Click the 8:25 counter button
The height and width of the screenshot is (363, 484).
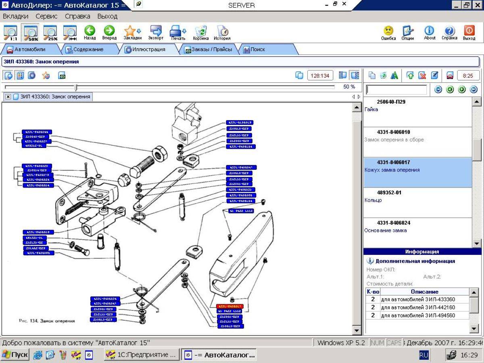point(468,75)
